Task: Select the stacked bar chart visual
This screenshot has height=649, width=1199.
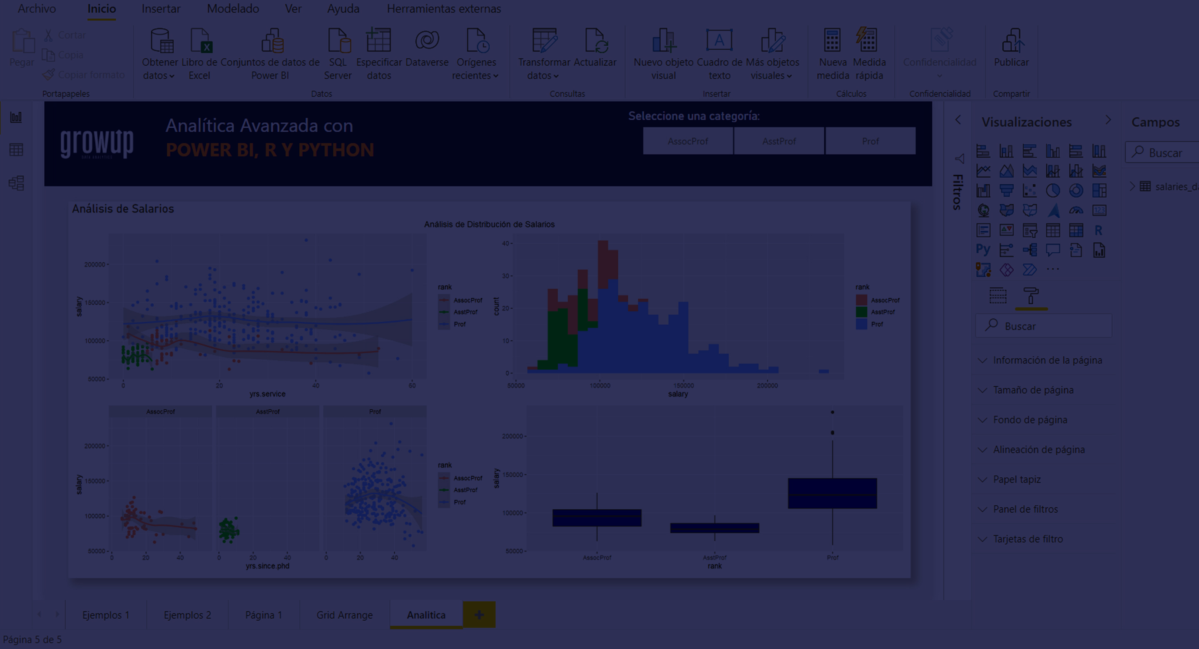Action: 983,151
